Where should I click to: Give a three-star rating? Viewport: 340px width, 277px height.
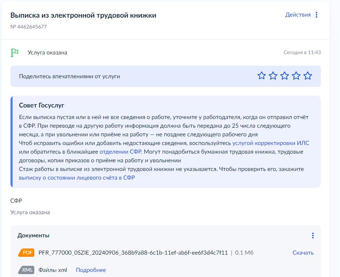pos(285,76)
